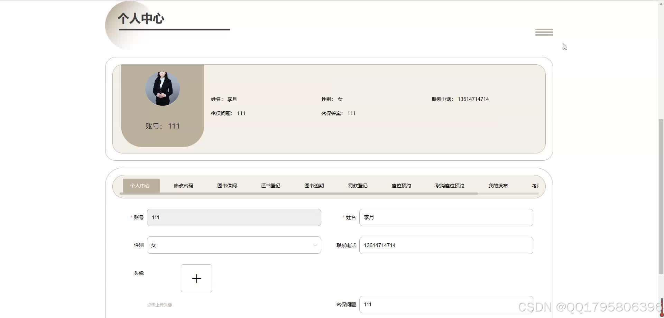This screenshot has height=318, width=664.
Task: Switch to the 我的发布 tab
Action: coord(498,186)
